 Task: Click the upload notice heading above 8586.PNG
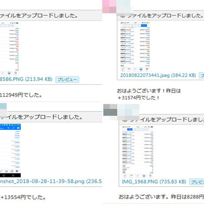39,16
